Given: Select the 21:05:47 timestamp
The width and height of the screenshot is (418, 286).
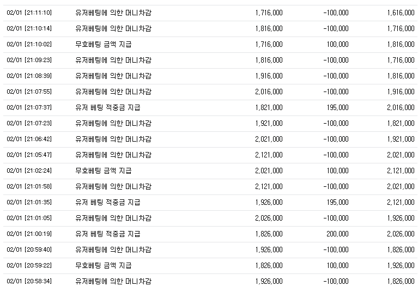Looking at the screenshot, I should pos(29,155).
